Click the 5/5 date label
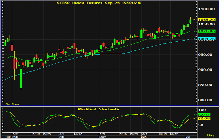This screenshot has height=139, width=220. 102,134
